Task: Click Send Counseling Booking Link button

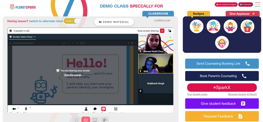Action: (x=222, y=63)
